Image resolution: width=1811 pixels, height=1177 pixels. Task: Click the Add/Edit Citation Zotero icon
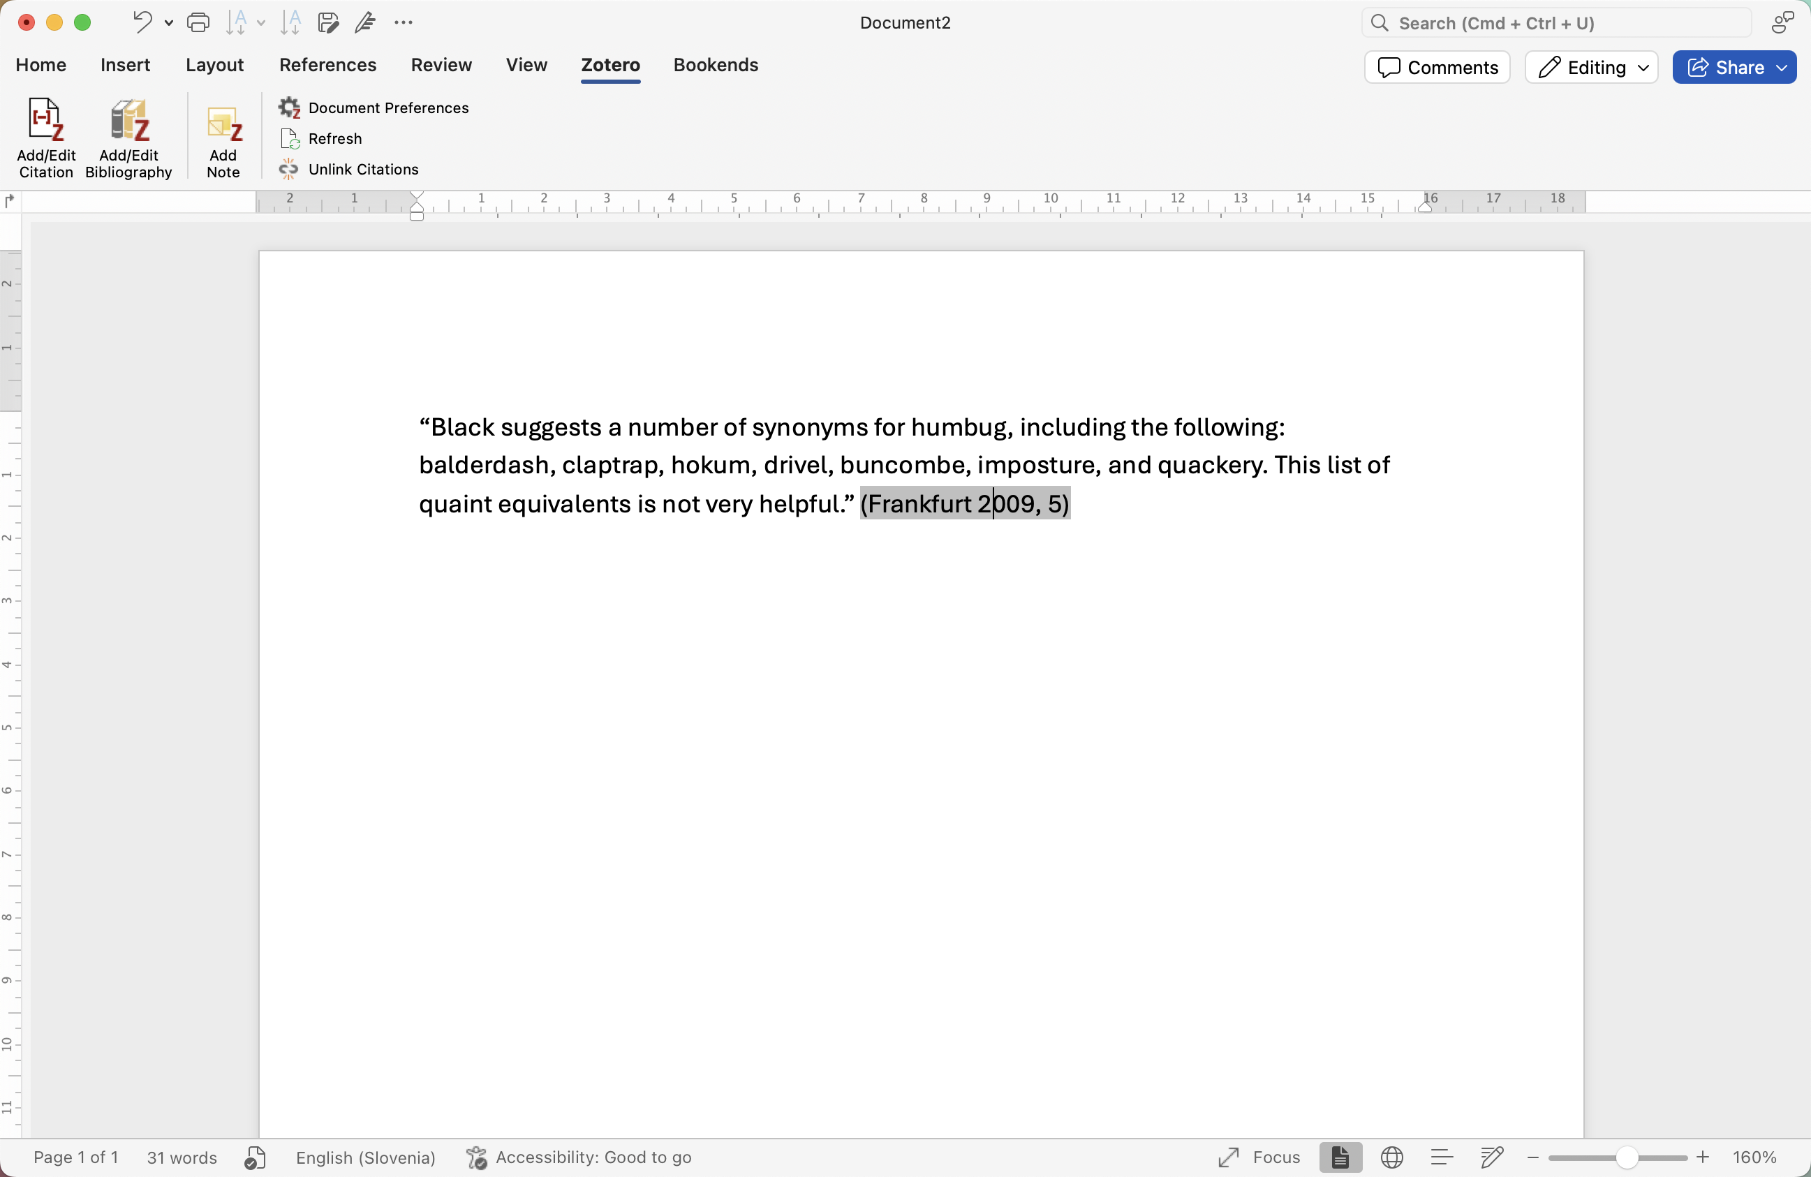pos(45,137)
